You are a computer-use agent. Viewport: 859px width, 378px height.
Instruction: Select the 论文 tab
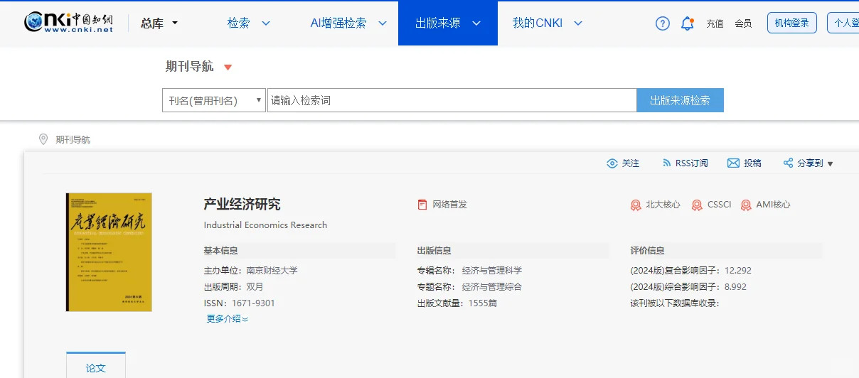click(96, 367)
